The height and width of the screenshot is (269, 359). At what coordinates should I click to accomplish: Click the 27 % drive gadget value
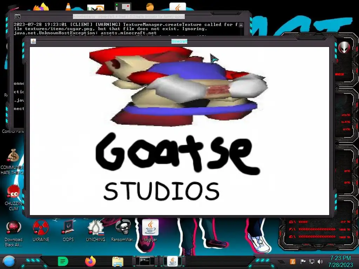coord(345,222)
